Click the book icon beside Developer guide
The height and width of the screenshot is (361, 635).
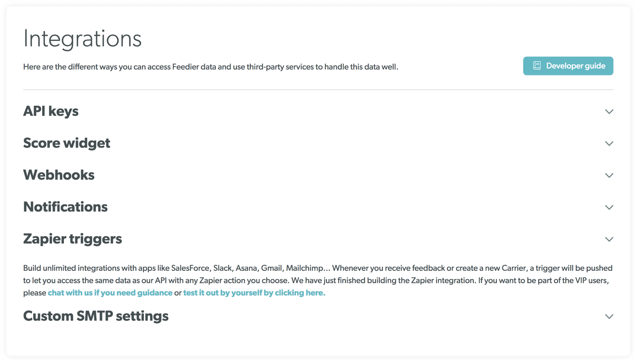[537, 66]
